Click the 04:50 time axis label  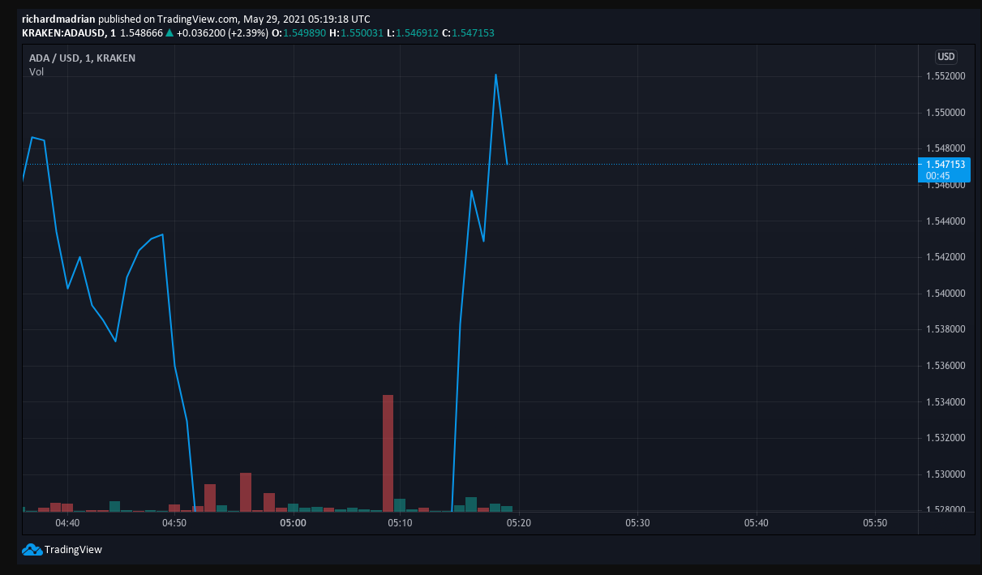tap(174, 523)
